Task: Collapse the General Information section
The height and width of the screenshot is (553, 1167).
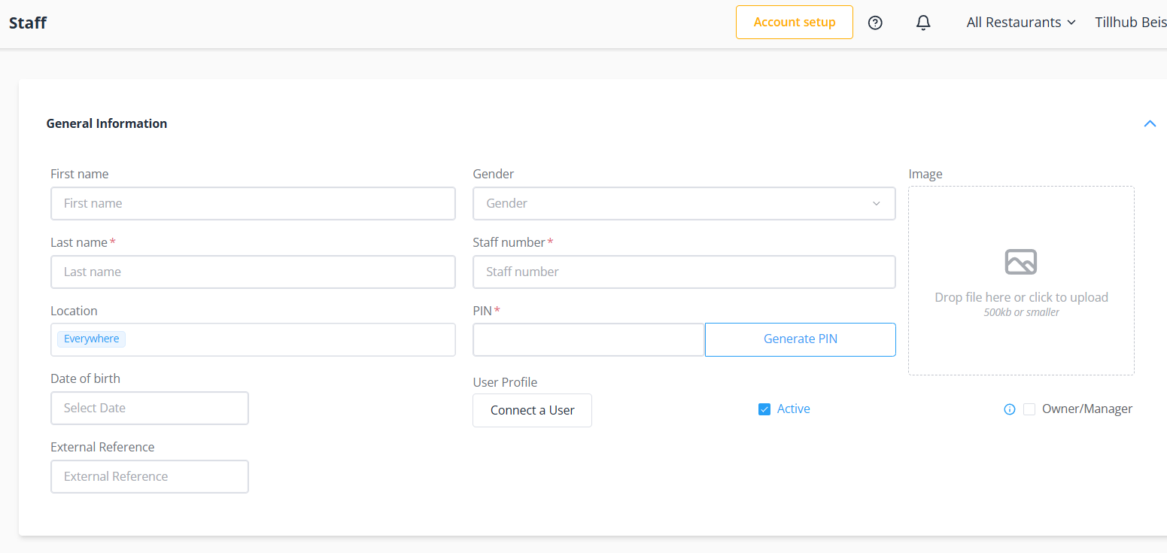Action: [1150, 123]
